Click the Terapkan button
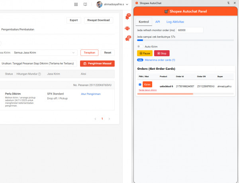 [x=89, y=53]
